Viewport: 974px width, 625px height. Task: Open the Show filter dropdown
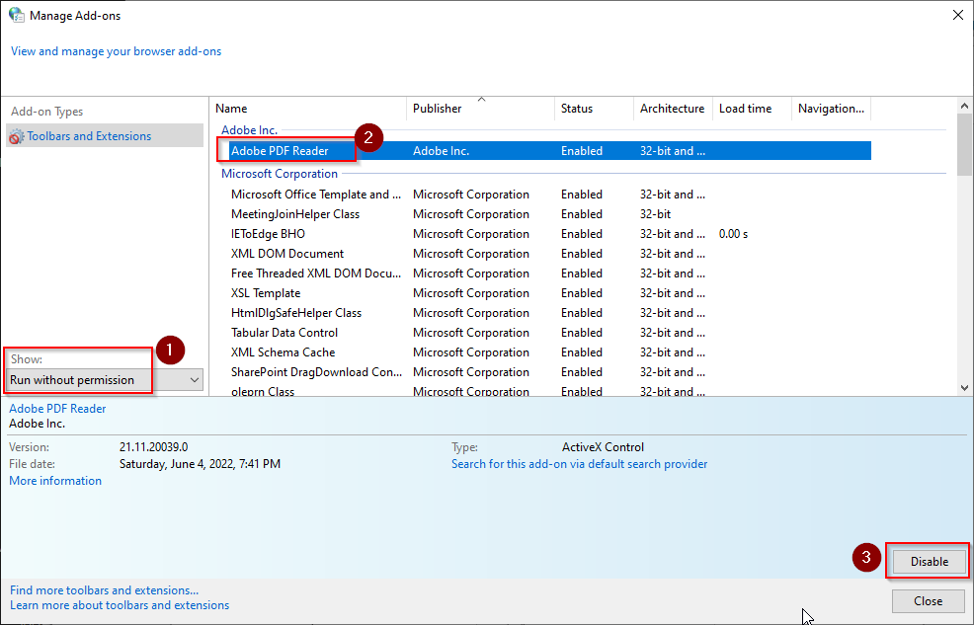(105, 380)
